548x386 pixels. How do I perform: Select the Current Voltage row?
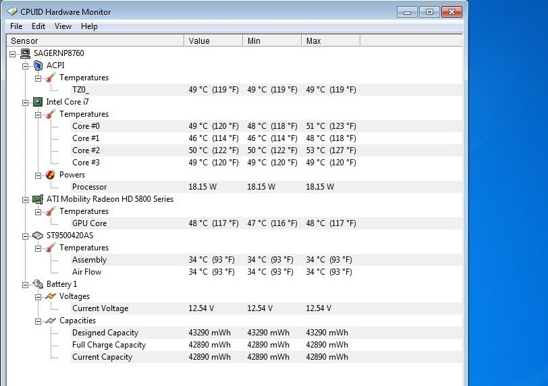point(267,308)
